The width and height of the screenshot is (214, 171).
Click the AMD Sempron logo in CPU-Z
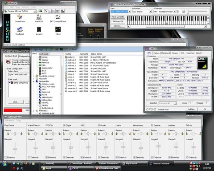(x=202, y=63)
